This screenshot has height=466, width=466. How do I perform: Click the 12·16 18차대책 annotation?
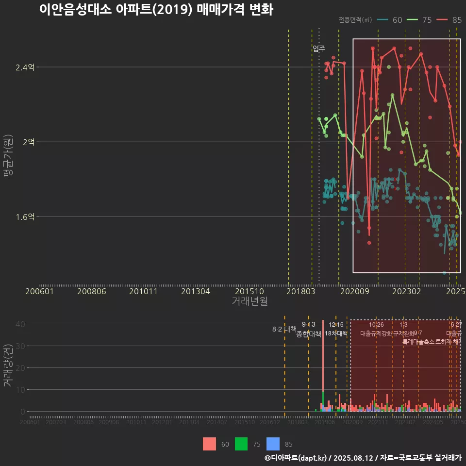[336, 329]
